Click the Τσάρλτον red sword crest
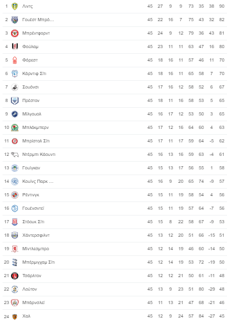 point(15,276)
